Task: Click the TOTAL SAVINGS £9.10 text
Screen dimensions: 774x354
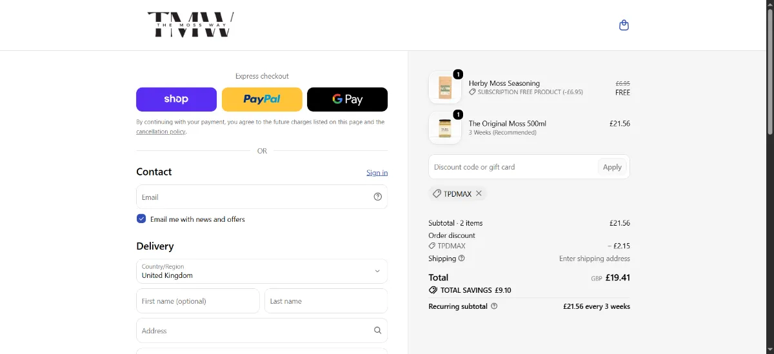Action: [476, 290]
